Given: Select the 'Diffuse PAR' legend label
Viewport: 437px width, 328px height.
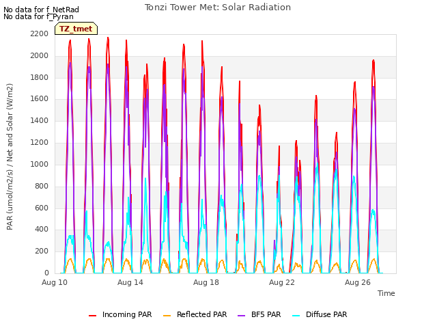Looking at the screenshot, I should [326, 314].
